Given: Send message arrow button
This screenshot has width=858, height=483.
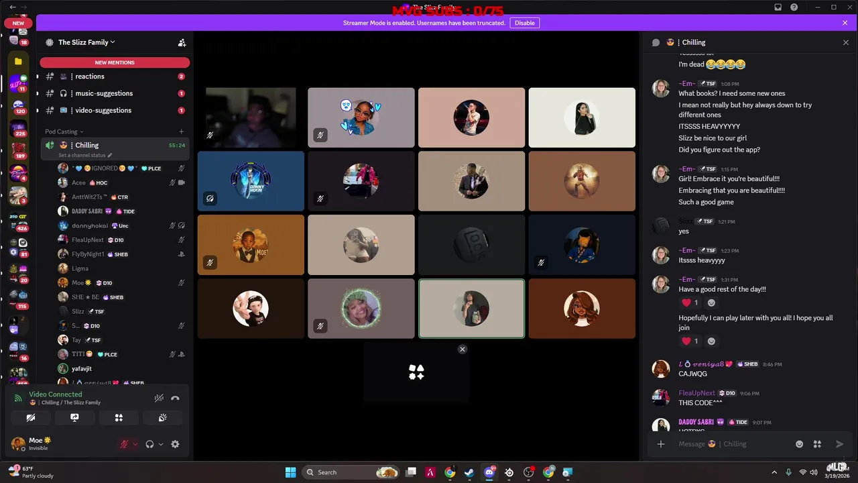Looking at the screenshot, I should [839, 444].
